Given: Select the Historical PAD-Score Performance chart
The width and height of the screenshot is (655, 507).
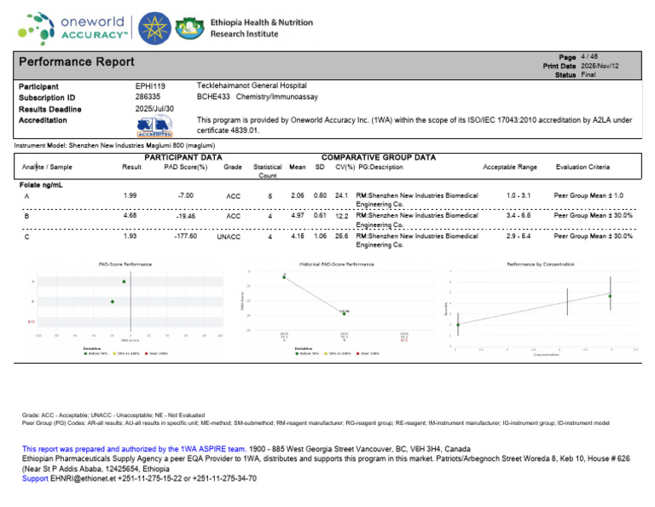Looking at the screenshot, I should (337, 308).
